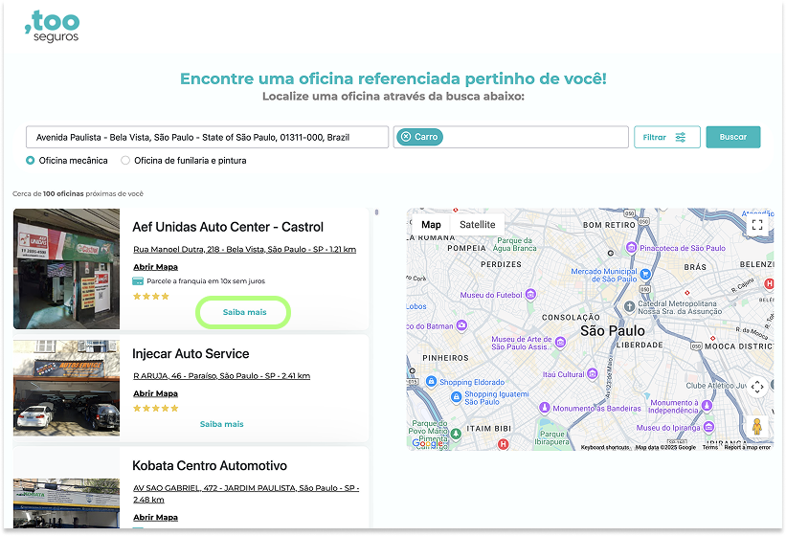This screenshot has width=786, height=536.
Task: Click R ARUJA, 46 address link
Action: click(221, 376)
